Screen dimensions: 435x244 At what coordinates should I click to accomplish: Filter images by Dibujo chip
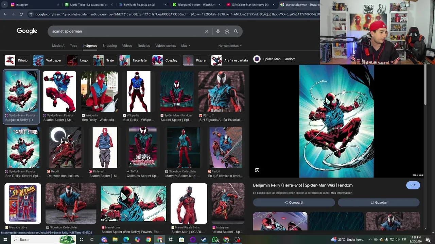tap(18, 60)
